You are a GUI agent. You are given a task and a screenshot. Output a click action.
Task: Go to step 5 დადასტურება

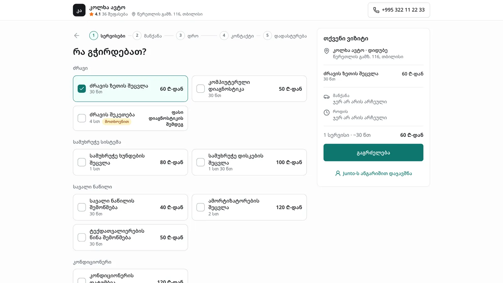pos(285,36)
